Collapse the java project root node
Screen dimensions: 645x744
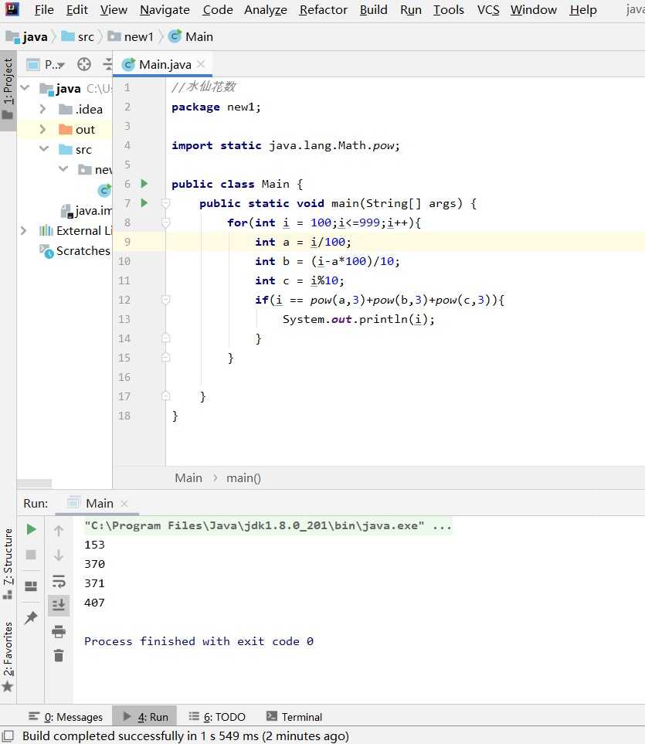tap(25, 88)
